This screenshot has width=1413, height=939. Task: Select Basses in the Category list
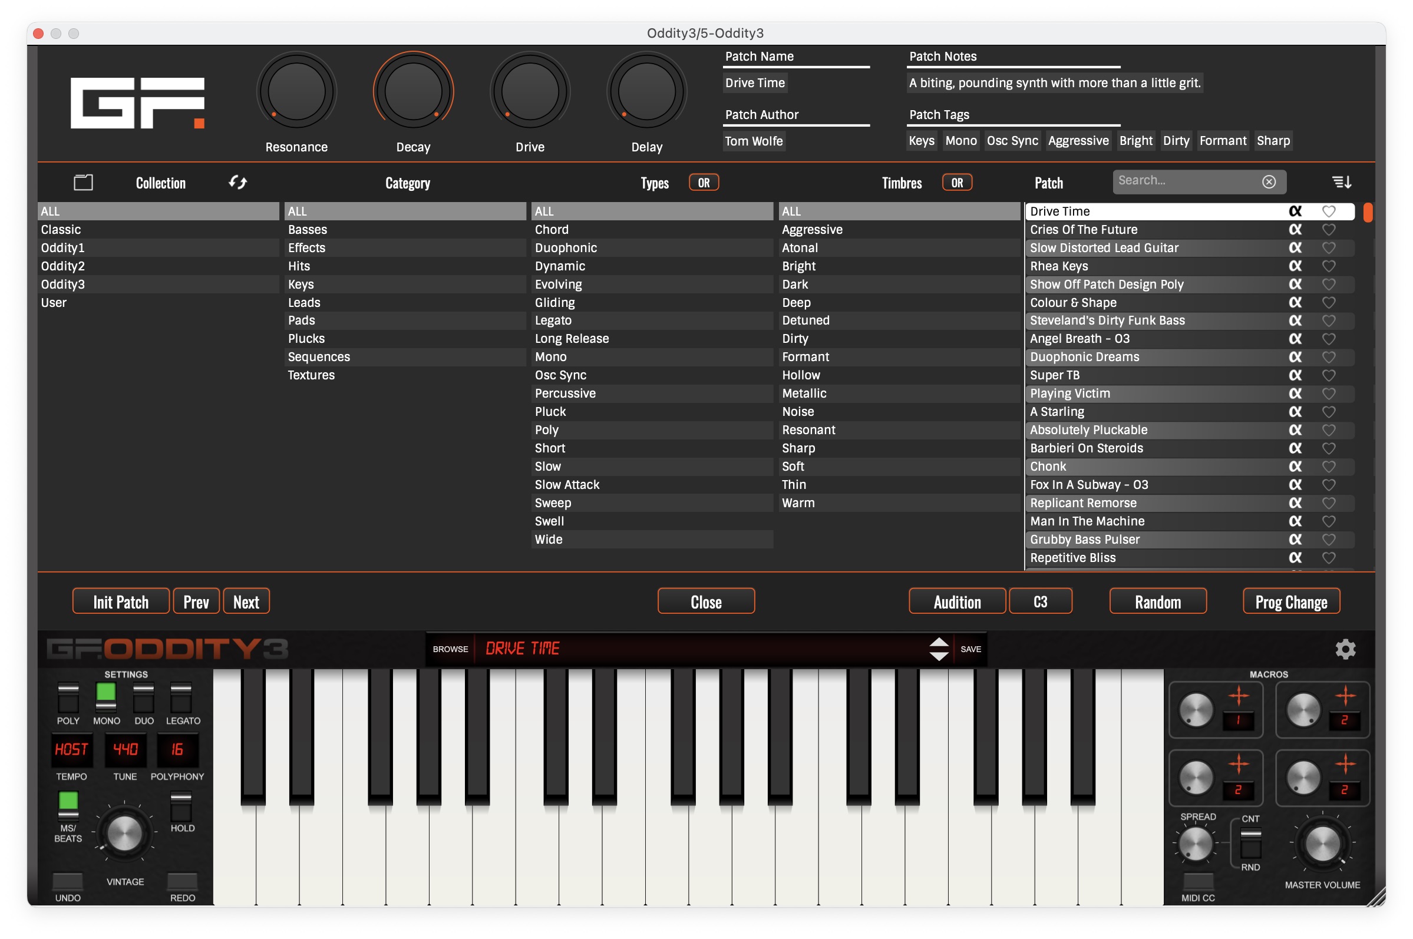tap(307, 230)
